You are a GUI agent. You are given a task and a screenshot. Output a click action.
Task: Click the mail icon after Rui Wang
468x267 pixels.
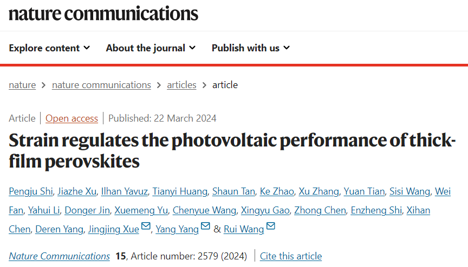point(271,226)
